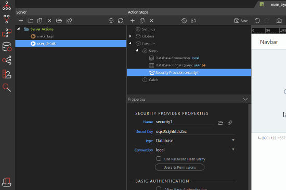The height and width of the screenshot is (190, 286).
Task: Click folder icon beside Name field
Action: coord(220,123)
